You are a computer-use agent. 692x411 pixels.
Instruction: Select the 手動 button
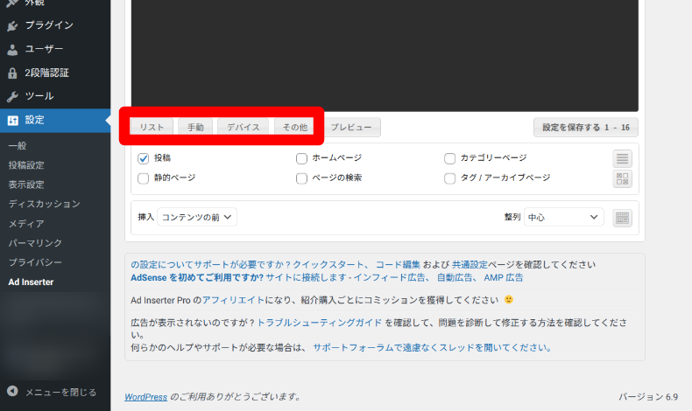[x=195, y=128]
